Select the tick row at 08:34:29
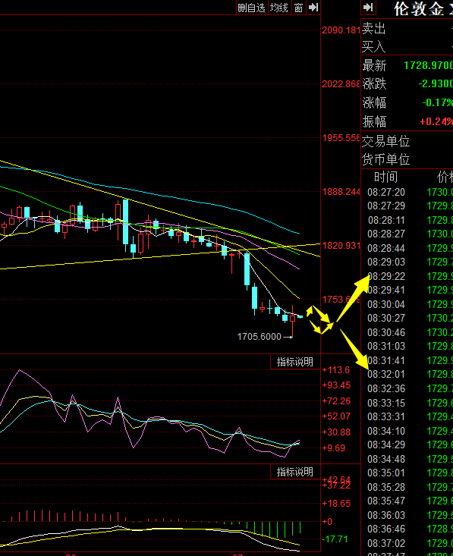This screenshot has height=556, width=453. [407, 444]
